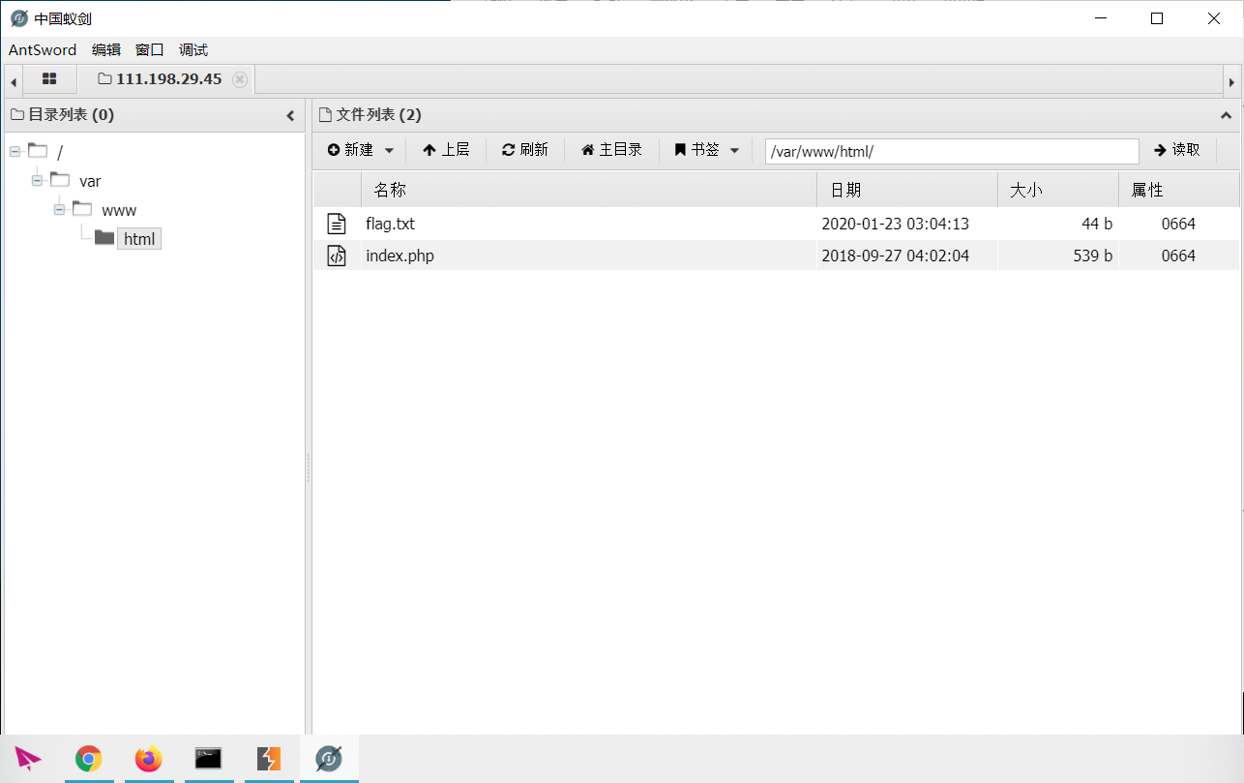Click the AntSword taskbar icon
1244x783 pixels.
pyautogui.click(x=329, y=759)
